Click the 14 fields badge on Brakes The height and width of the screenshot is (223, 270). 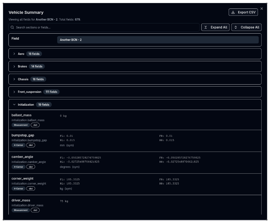tap(37, 66)
